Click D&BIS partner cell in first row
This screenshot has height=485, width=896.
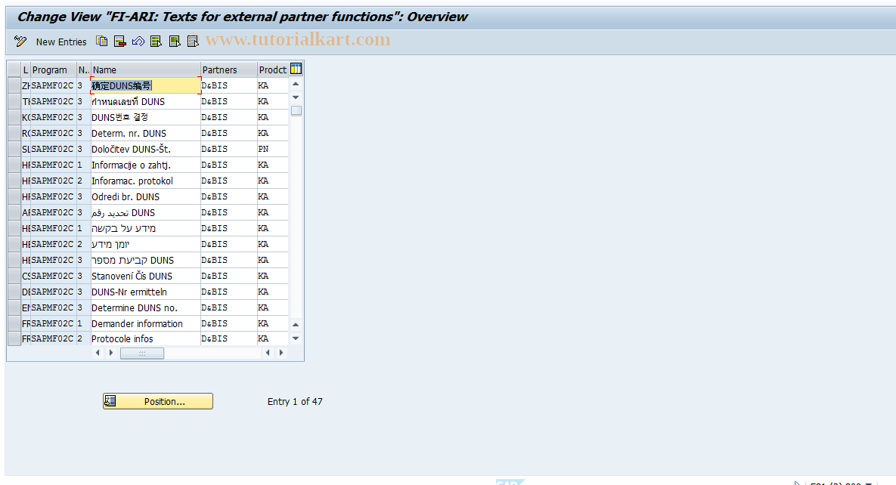pos(229,85)
